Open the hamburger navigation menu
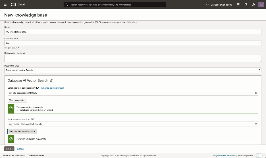 tap(5, 5)
